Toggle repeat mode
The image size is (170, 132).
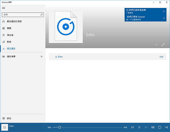[x=160, y=127]
